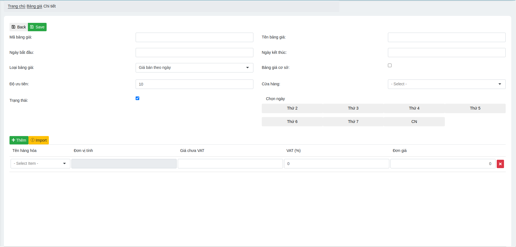
Task: Save the price list
Action: (37, 27)
